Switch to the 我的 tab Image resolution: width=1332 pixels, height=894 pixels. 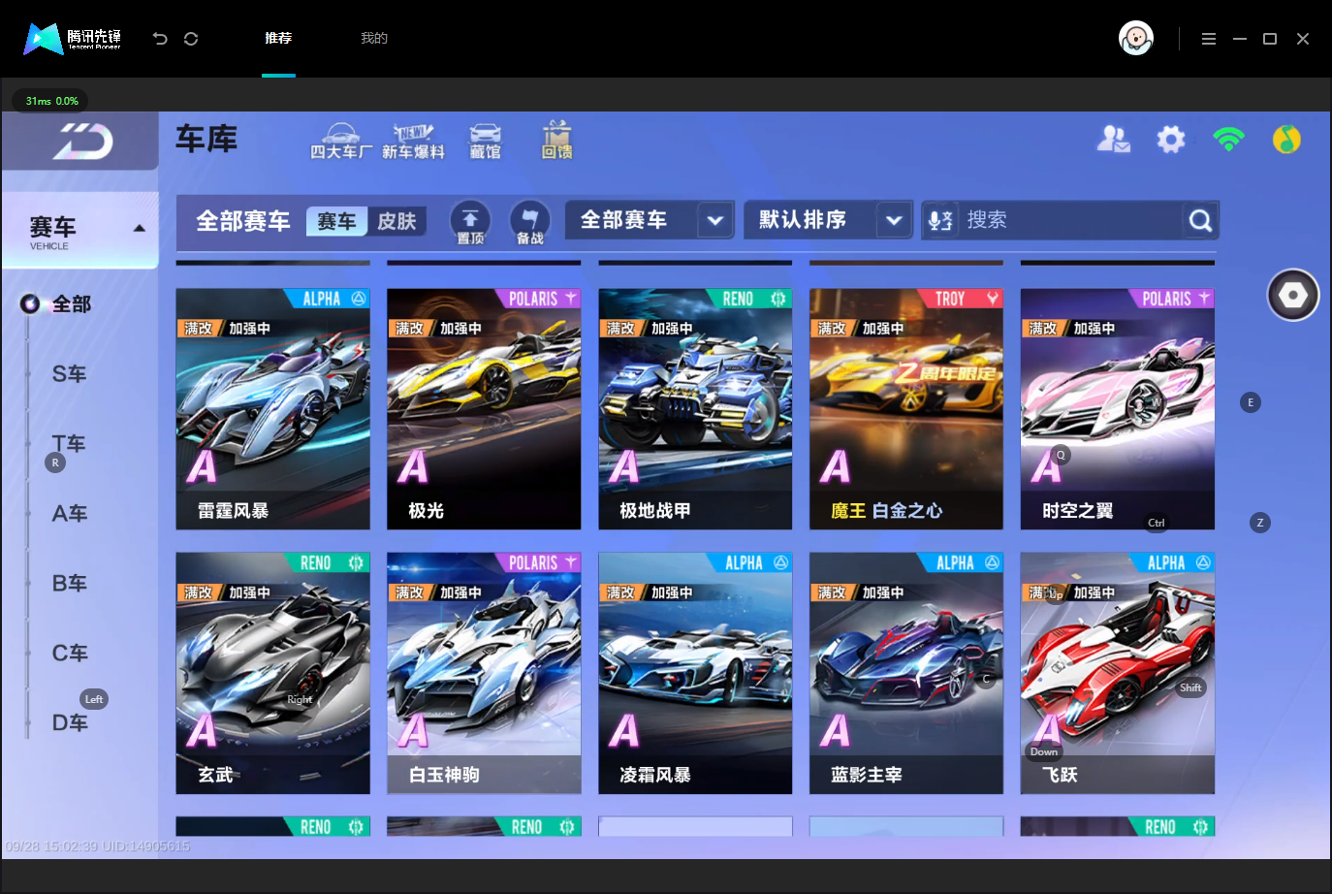click(374, 39)
